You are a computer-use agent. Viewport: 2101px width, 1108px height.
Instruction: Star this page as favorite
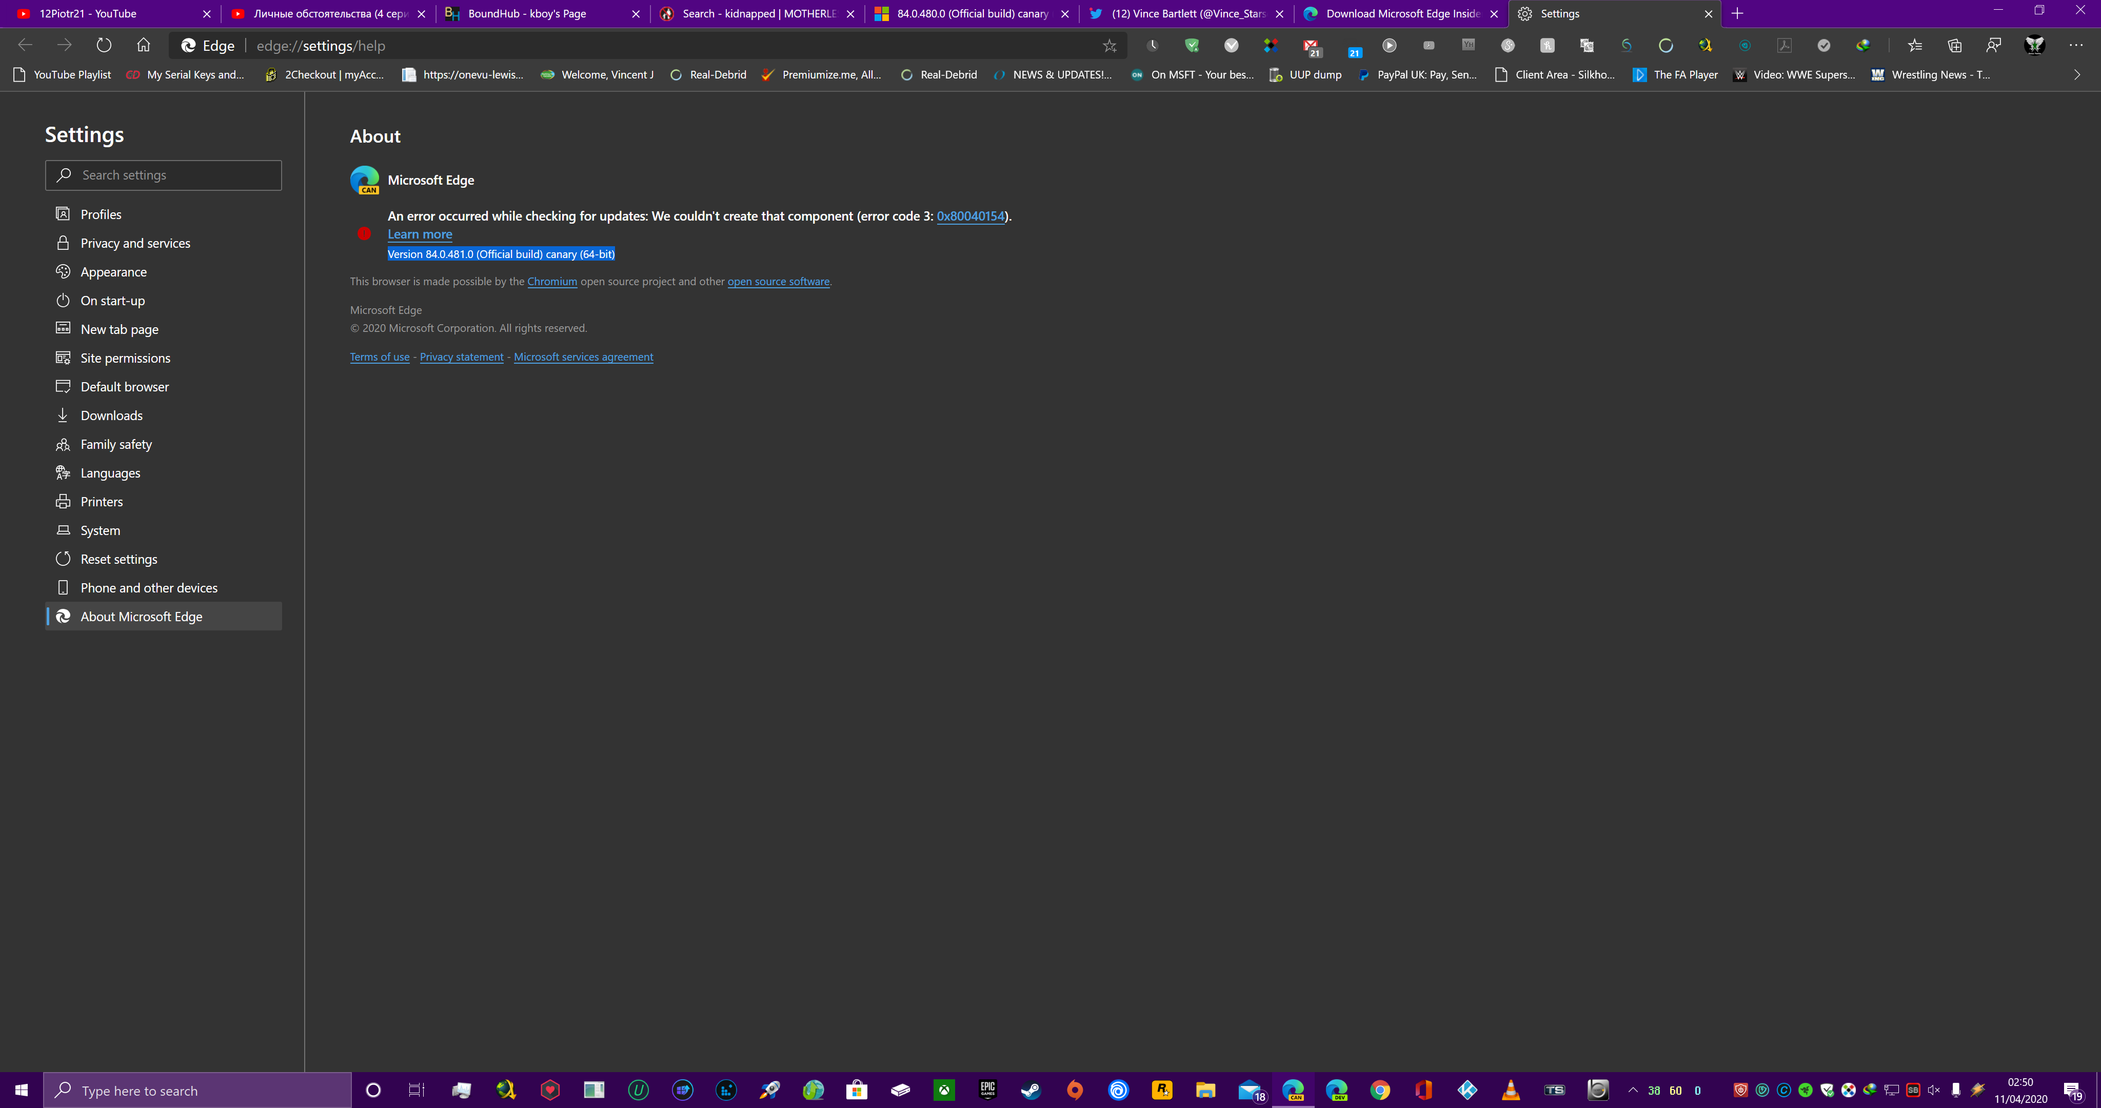[x=1109, y=46]
